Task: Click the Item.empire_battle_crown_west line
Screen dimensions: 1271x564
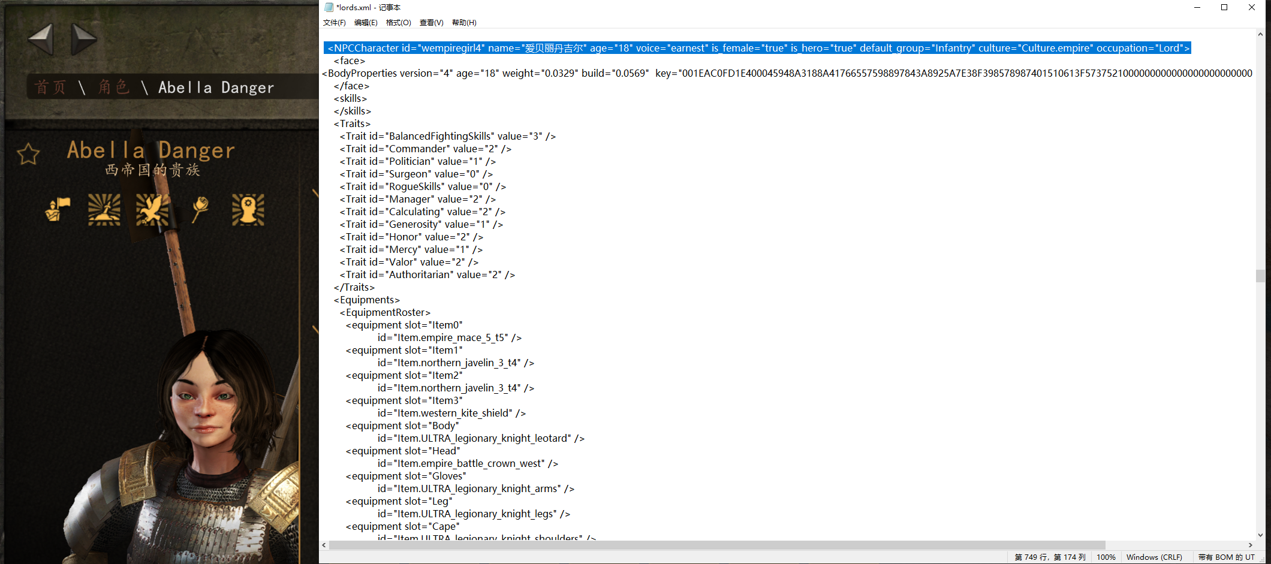Action: [468, 463]
